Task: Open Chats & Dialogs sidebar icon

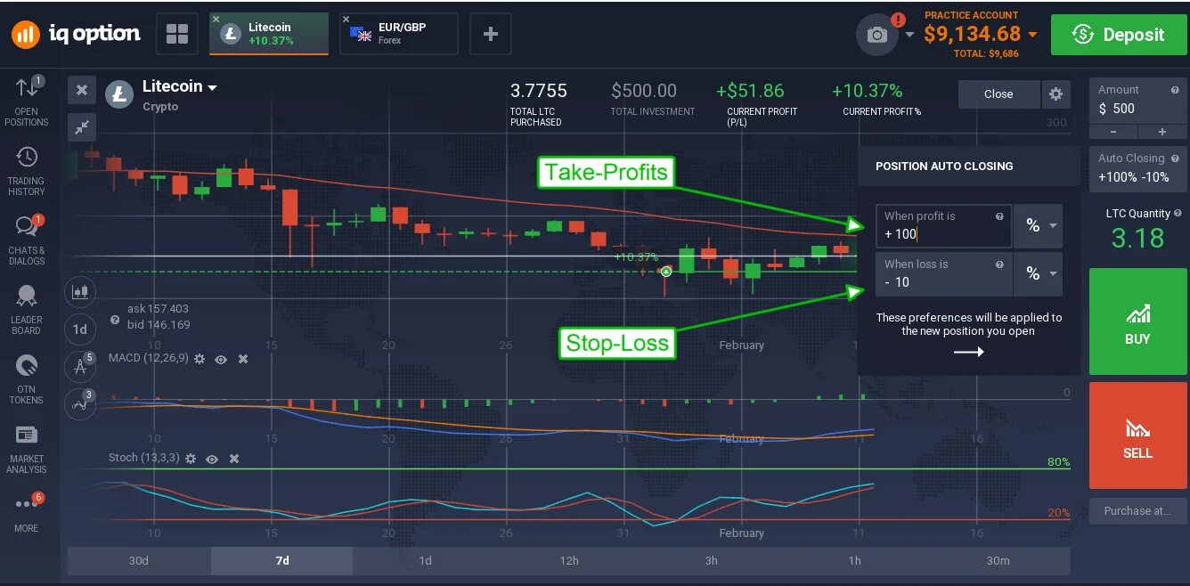Action: (x=27, y=240)
